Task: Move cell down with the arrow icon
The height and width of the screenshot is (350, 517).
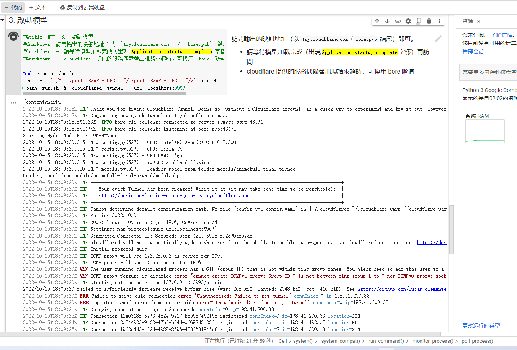Action: pyautogui.click(x=387, y=21)
